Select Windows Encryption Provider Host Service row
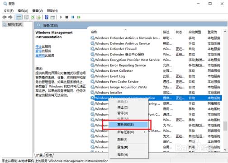The image size is (228, 163). point(156,60)
